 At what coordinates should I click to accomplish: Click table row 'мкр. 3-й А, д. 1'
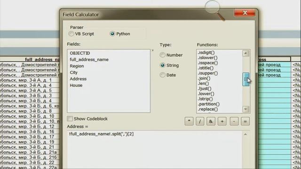click(x=30, y=80)
